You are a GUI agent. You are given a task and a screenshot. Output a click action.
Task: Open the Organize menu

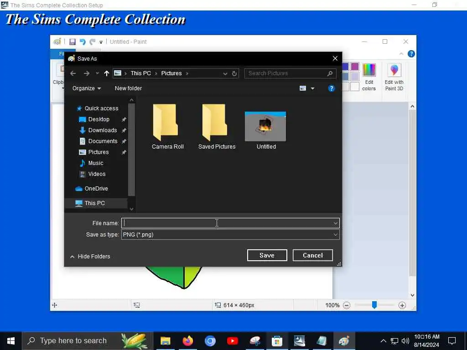87,88
